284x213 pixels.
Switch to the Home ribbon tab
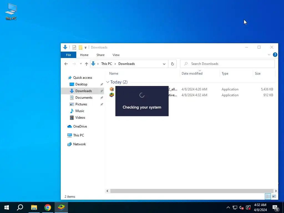click(84, 55)
